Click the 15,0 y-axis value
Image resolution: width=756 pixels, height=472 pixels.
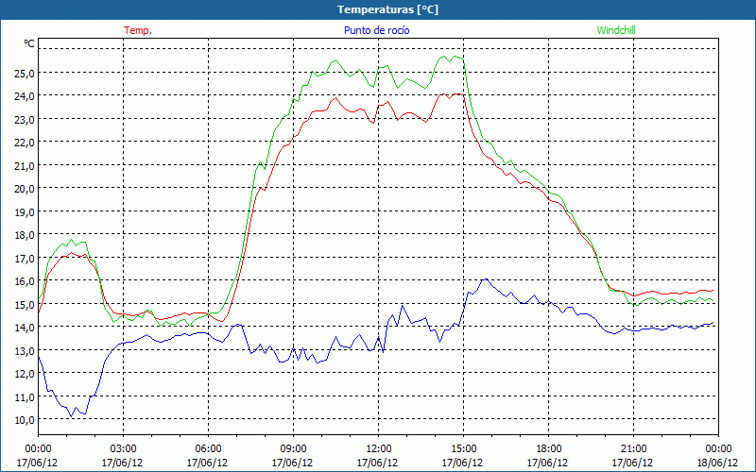24,304
